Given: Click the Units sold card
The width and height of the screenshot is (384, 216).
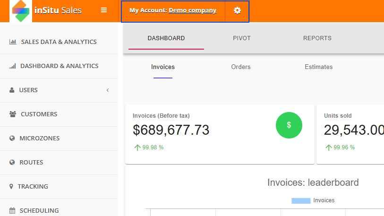Looking at the screenshot, I should click(350, 134).
